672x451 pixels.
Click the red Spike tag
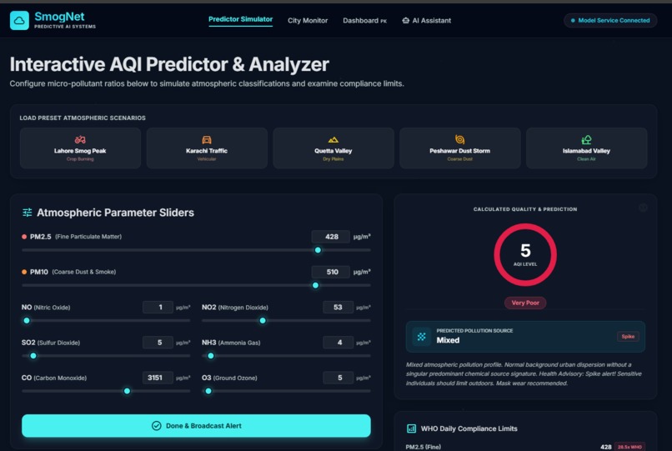tap(628, 337)
